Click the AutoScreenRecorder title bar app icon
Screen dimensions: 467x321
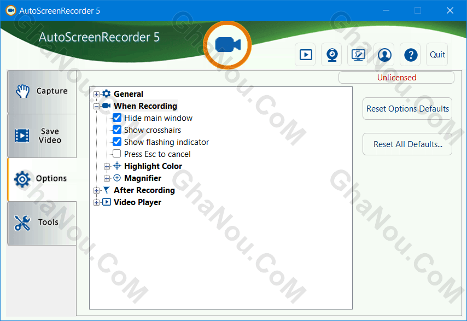tap(11, 11)
